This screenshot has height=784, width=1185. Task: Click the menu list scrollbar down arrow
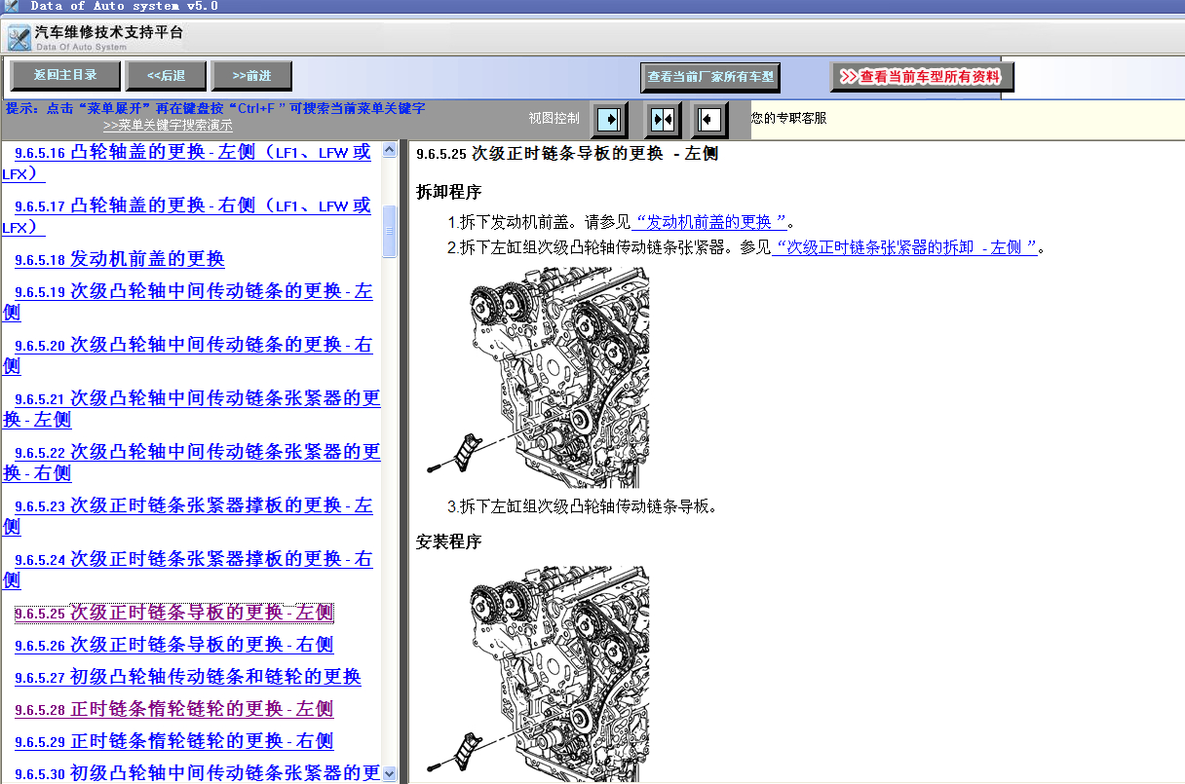pos(390,774)
